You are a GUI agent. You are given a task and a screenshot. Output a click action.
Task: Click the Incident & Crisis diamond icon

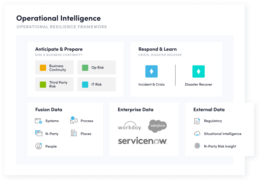pos(151,71)
